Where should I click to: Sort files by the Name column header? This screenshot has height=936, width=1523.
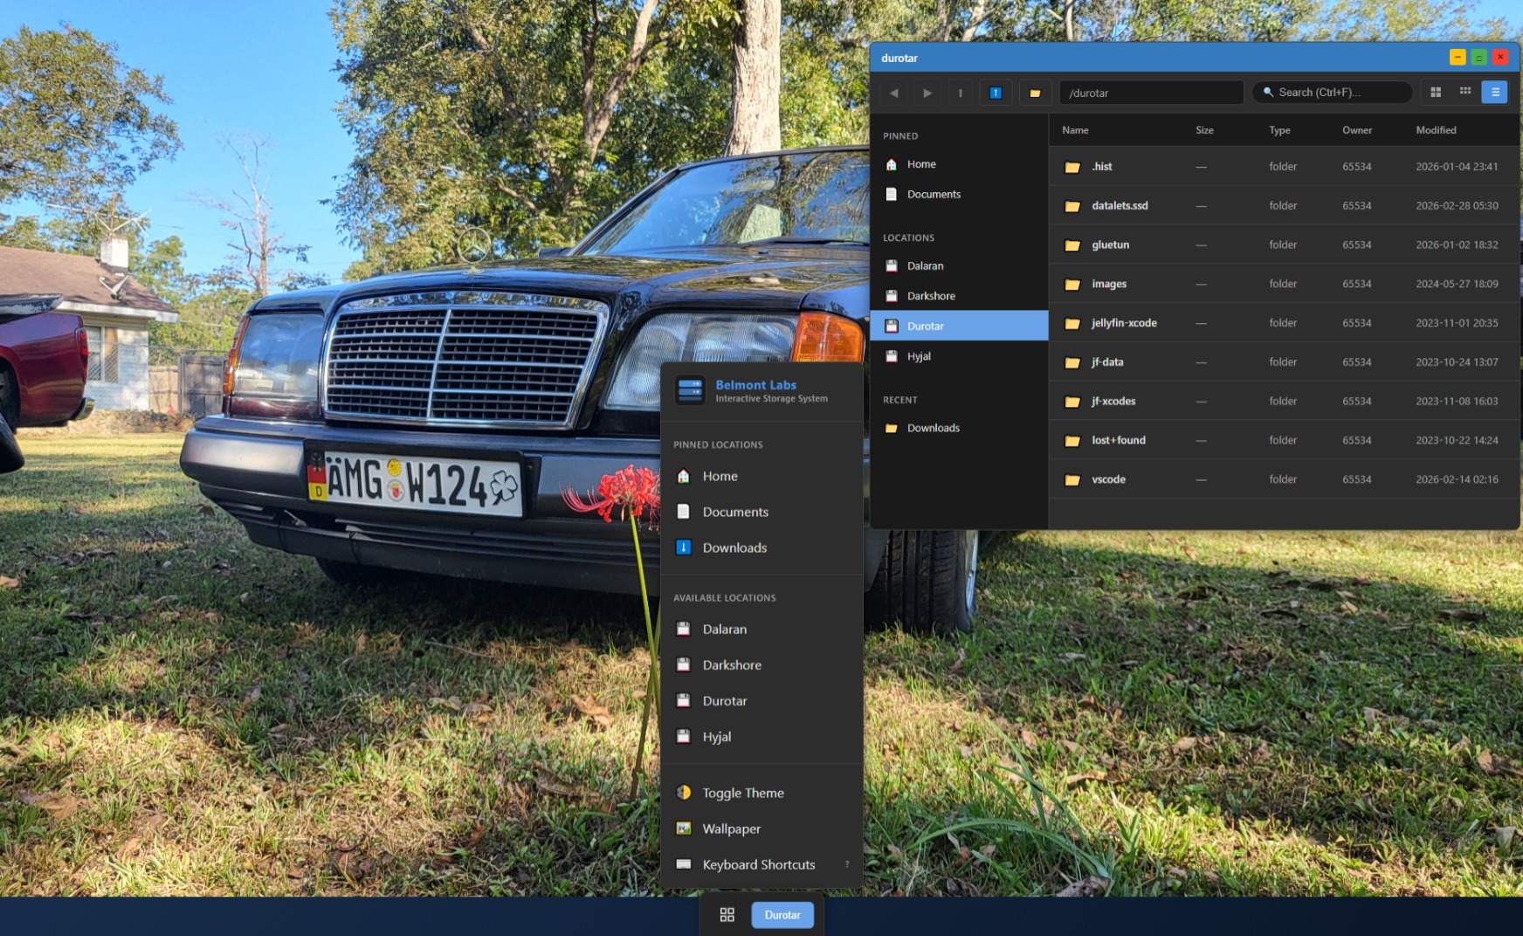[1075, 130]
